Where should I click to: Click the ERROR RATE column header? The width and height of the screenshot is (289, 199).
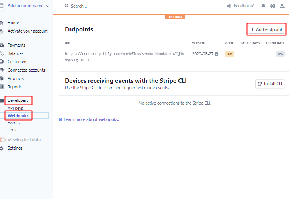point(275,43)
